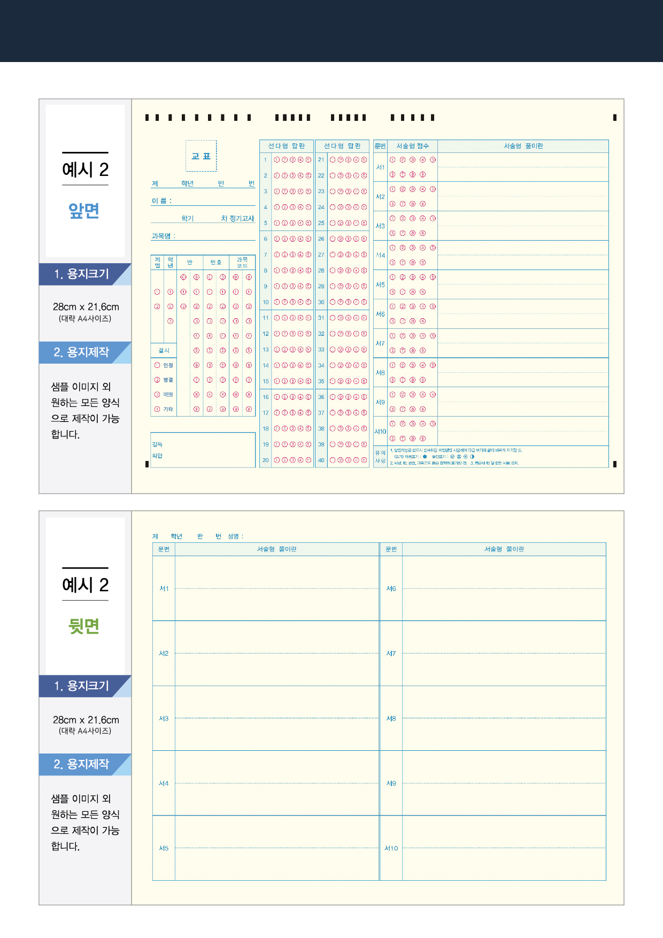
Task: Click "선다형 답란" header above question 21
Action: [342, 146]
